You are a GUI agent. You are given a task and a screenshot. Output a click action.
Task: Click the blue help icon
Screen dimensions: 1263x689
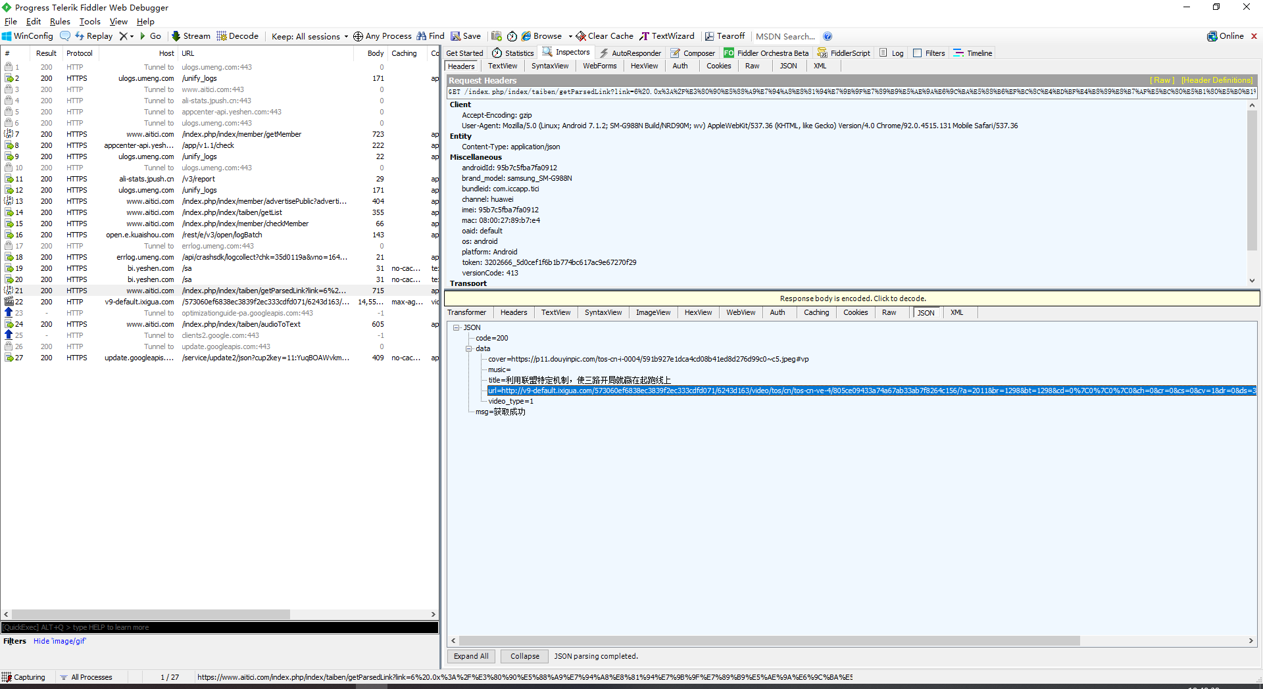pos(828,36)
